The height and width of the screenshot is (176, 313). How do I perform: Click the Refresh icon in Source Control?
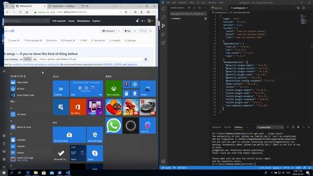coord(200,8)
